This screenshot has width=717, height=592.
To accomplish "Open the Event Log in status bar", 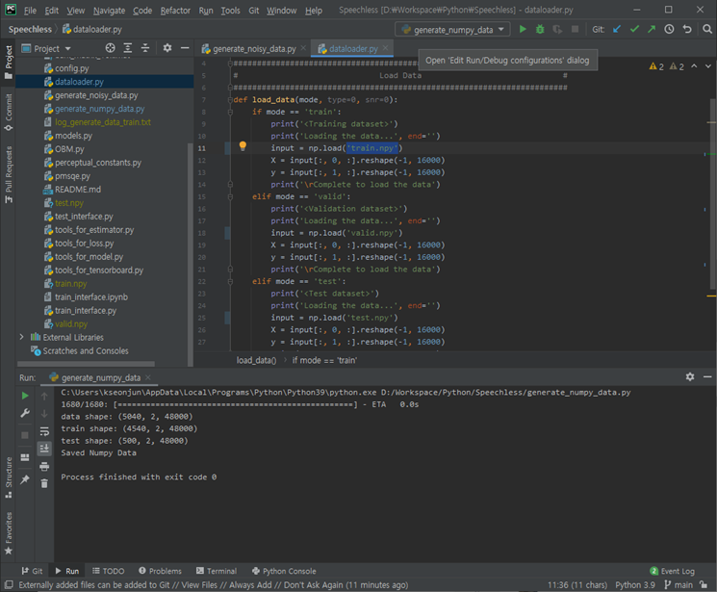I will pyautogui.click(x=677, y=571).
